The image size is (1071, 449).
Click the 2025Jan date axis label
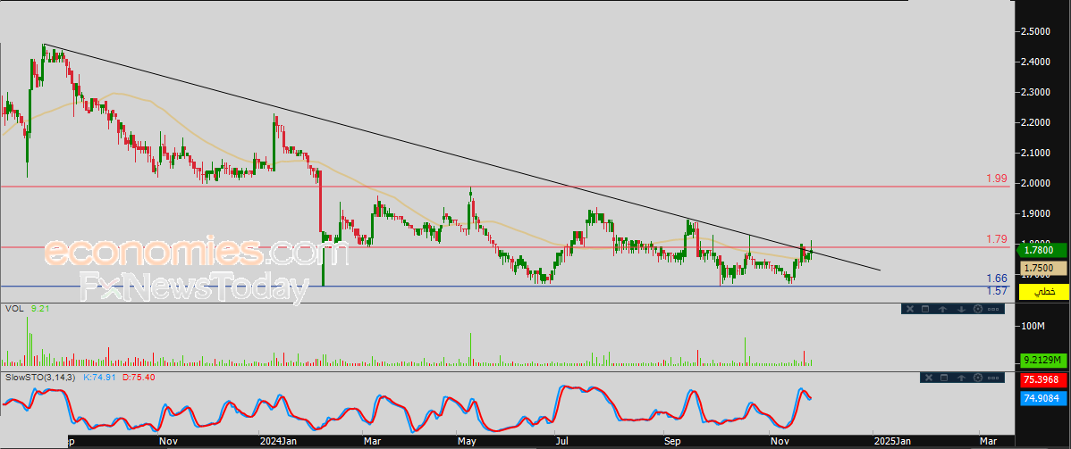click(x=892, y=442)
